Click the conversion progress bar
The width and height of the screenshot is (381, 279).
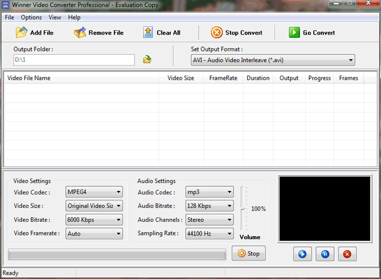[x=117, y=254]
